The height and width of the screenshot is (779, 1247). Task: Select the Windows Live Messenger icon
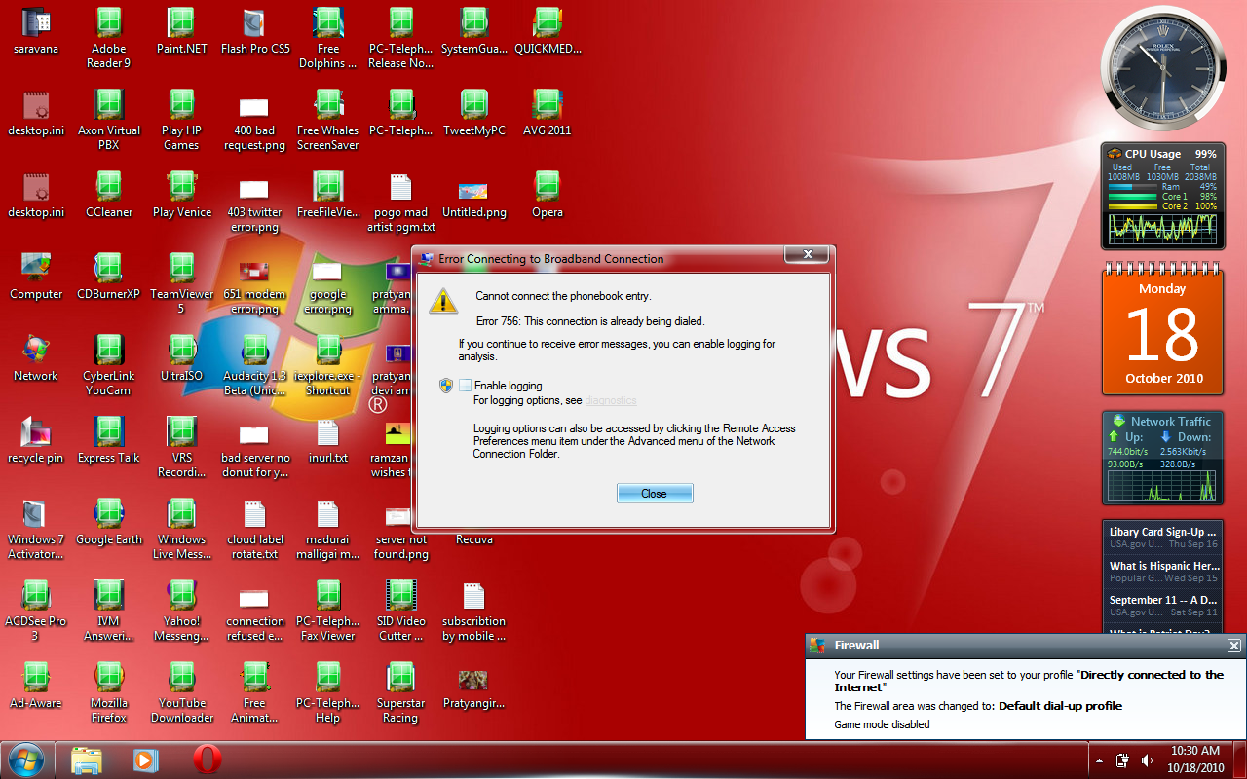(181, 530)
